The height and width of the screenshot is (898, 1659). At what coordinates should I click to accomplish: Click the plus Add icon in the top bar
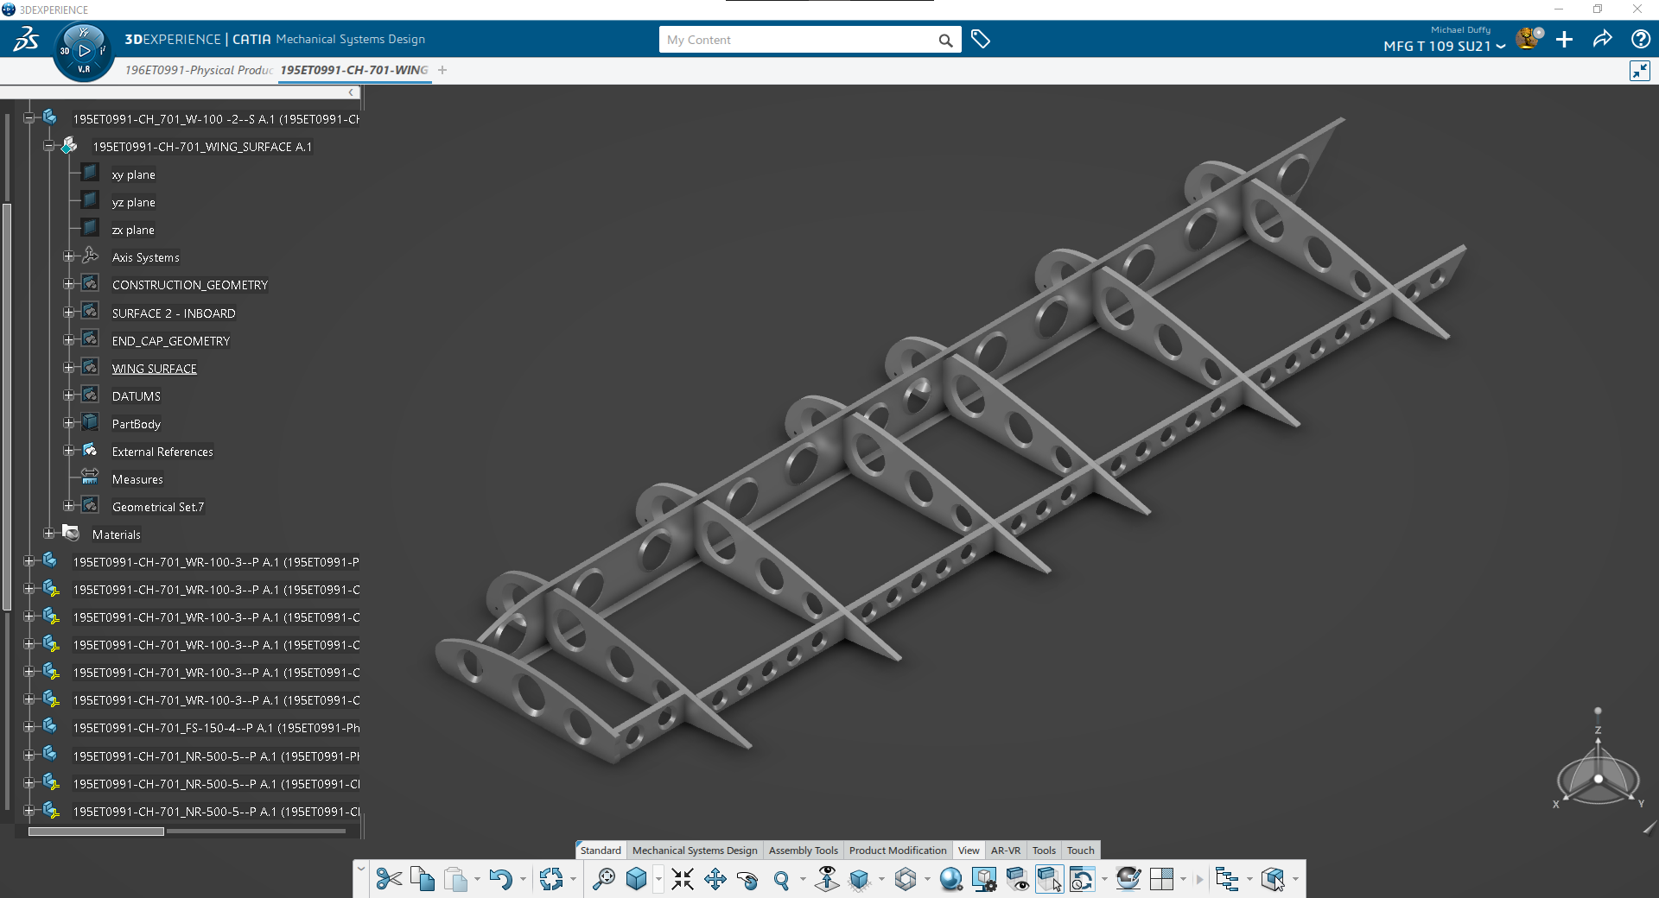[x=1565, y=40]
